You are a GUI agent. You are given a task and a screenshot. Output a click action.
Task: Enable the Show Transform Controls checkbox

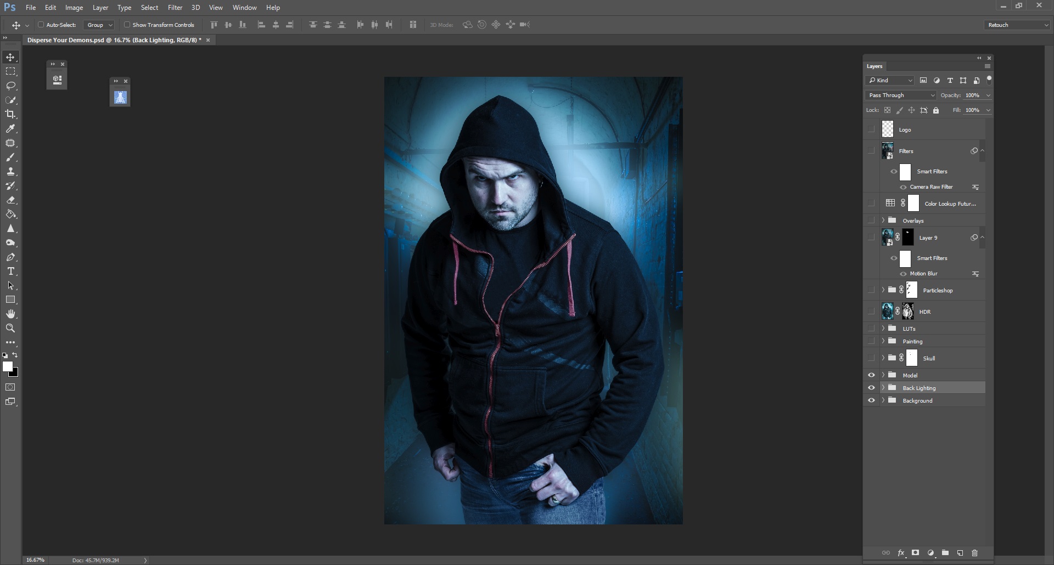pos(127,25)
